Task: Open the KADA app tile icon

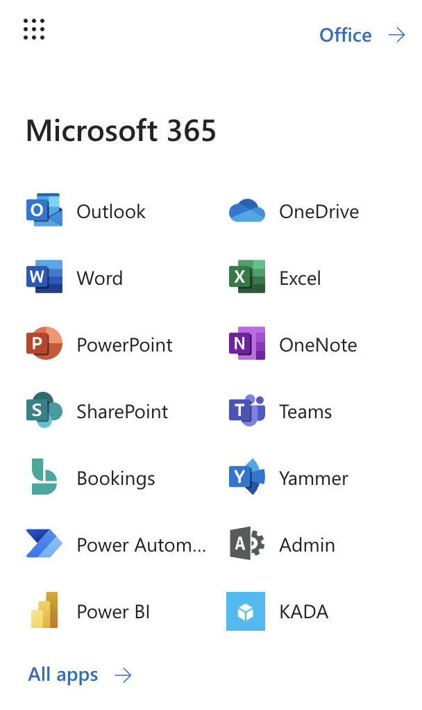Action: (246, 611)
